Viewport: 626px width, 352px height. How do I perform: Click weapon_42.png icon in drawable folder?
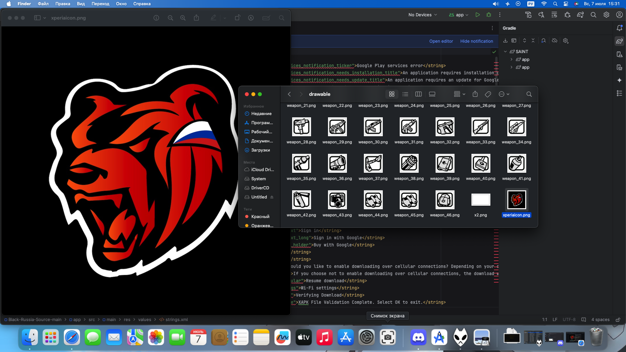point(301,200)
